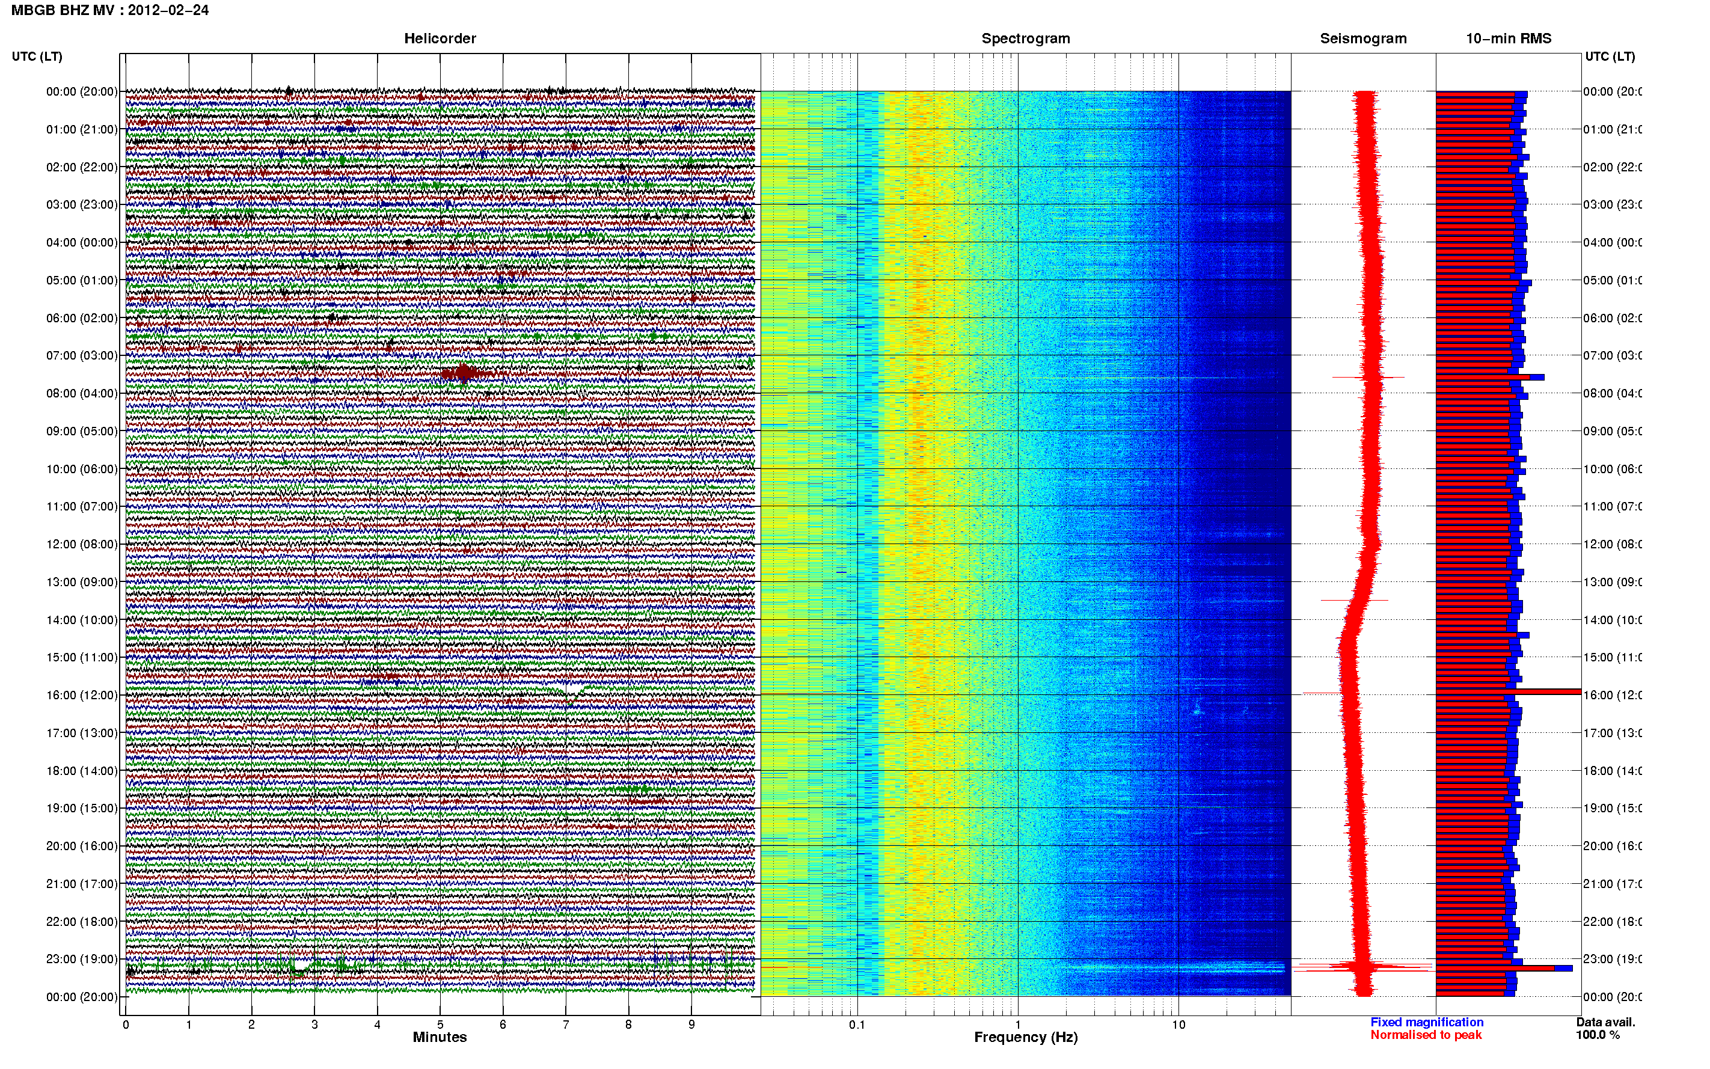1710x1069 pixels.
Task: Click the Data avail. label
Action: click(x=1605, y=1022)
